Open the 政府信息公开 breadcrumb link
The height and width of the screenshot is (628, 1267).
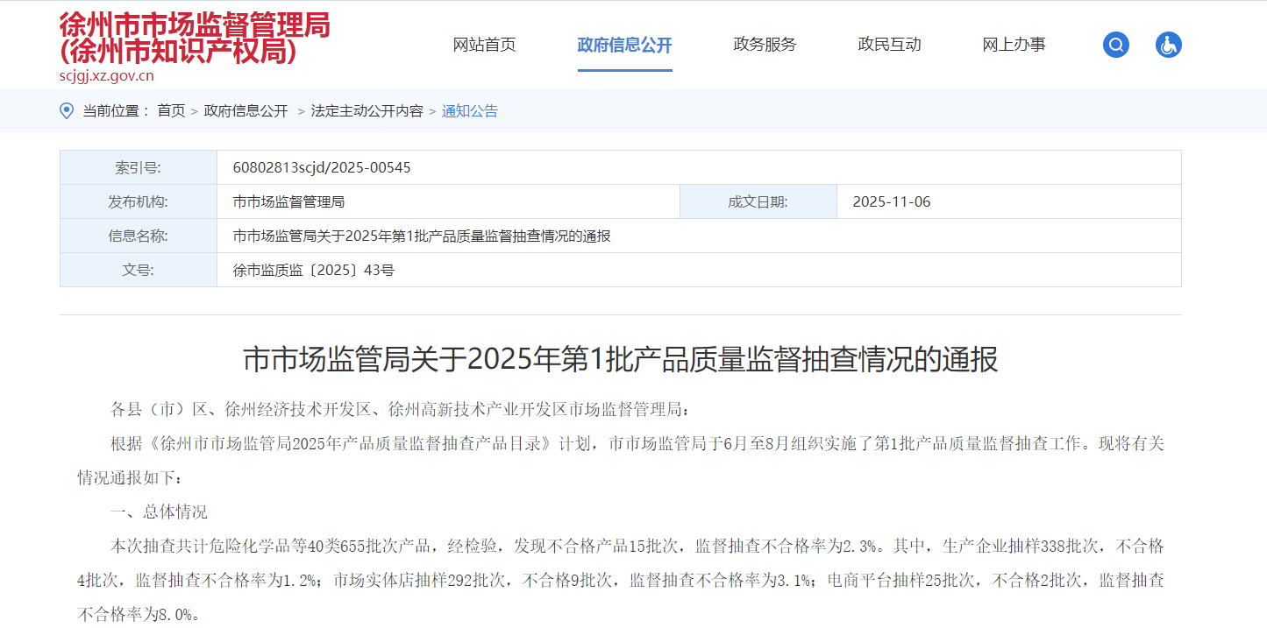(246, 111)
